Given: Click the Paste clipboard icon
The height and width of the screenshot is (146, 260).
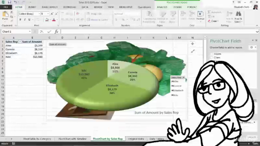Looking at the screenshot, I should (x=5, y=15).
